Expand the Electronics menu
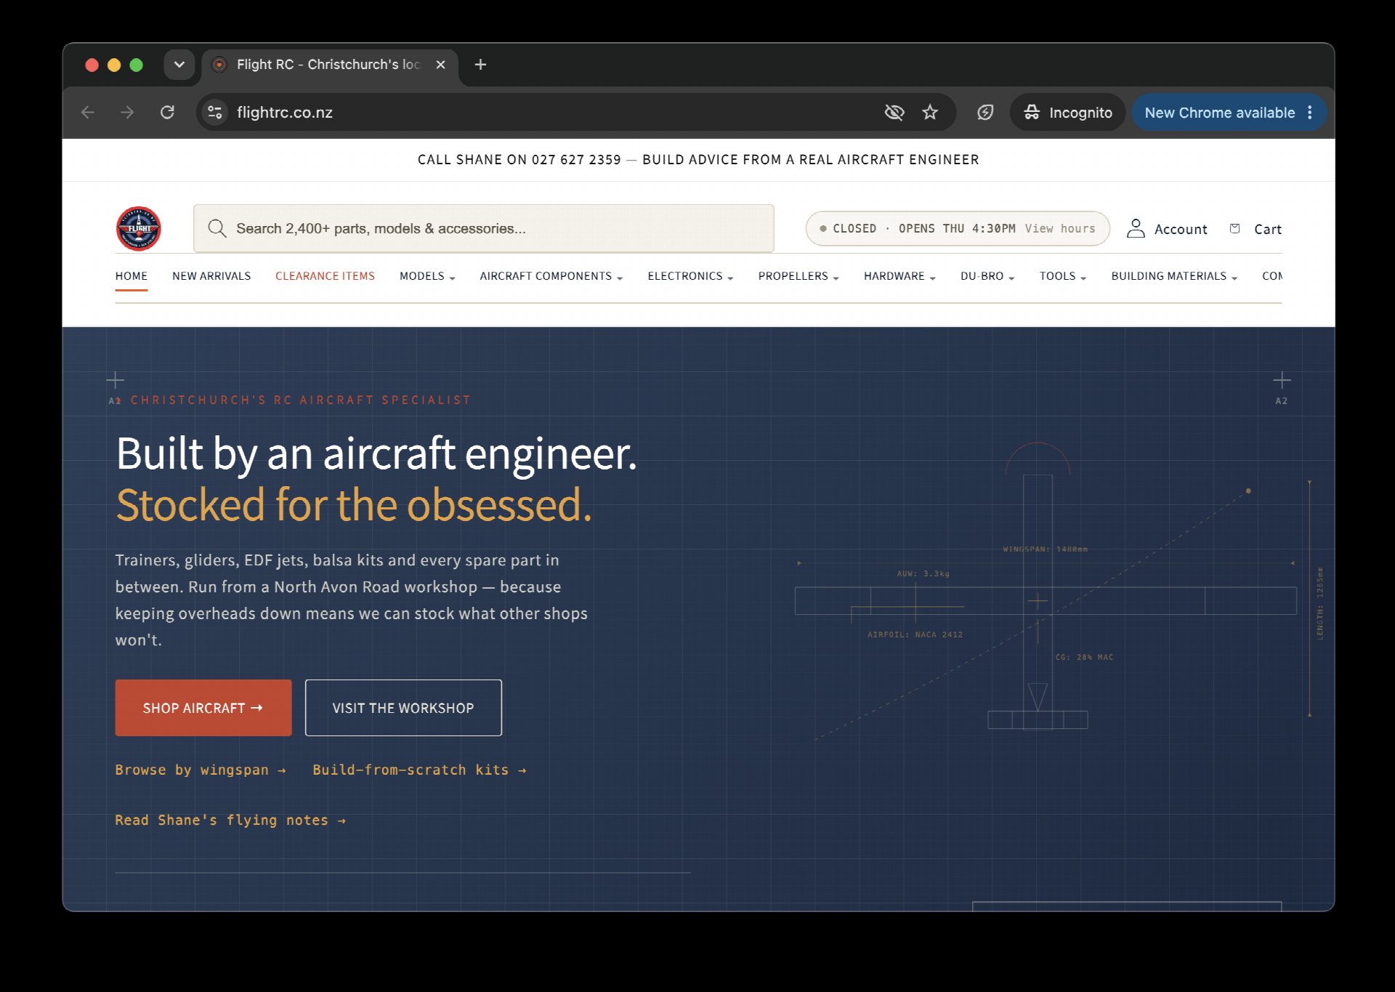This screenshot has height=992, width=1395. pyautogui.click(x=690, y=276)
